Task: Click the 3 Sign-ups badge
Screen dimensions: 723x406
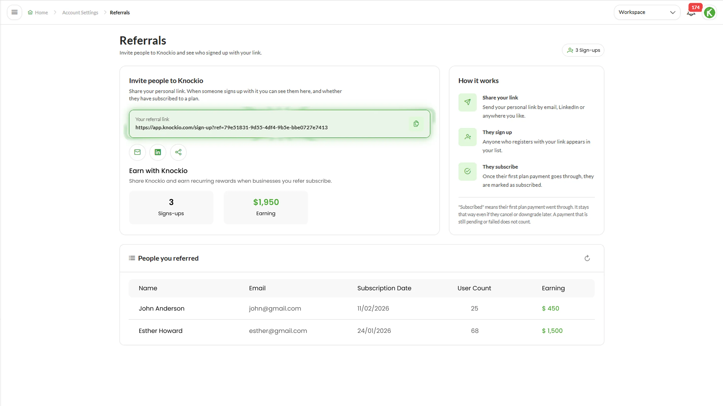Action: tap(583, 50)
